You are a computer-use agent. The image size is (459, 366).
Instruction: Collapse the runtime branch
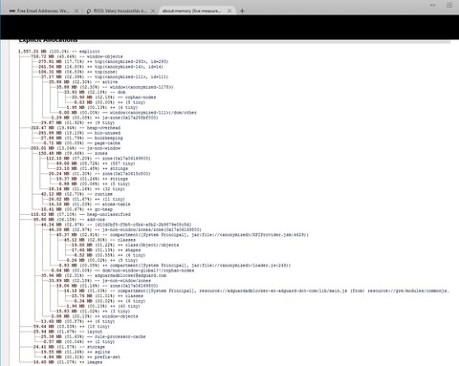click(76, 194)
